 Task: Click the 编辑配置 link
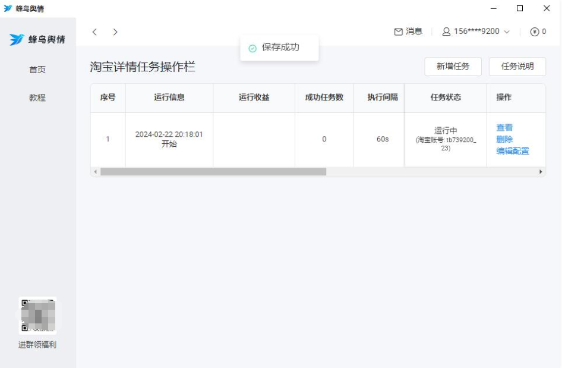(x=513, y=151)
